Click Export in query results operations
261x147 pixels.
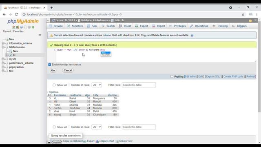pos(89,141)
